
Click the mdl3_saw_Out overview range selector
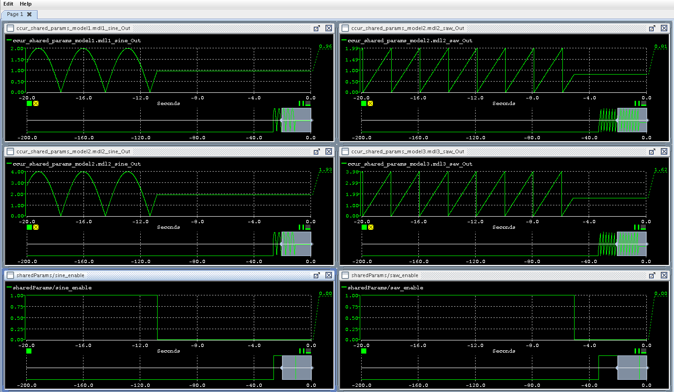(632, 244)
